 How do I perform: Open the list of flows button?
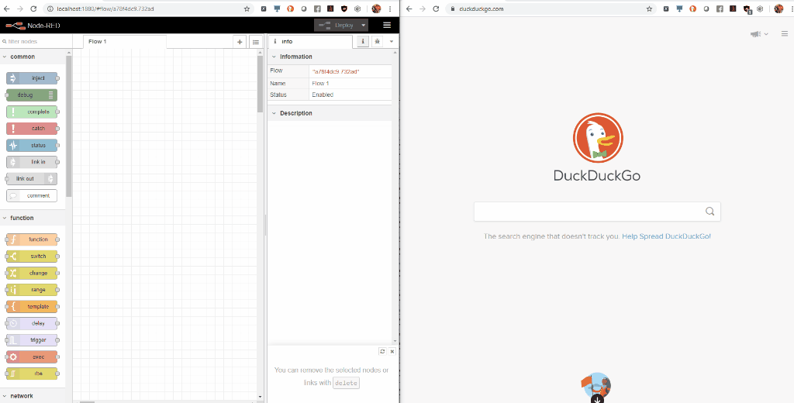(256, 42)
